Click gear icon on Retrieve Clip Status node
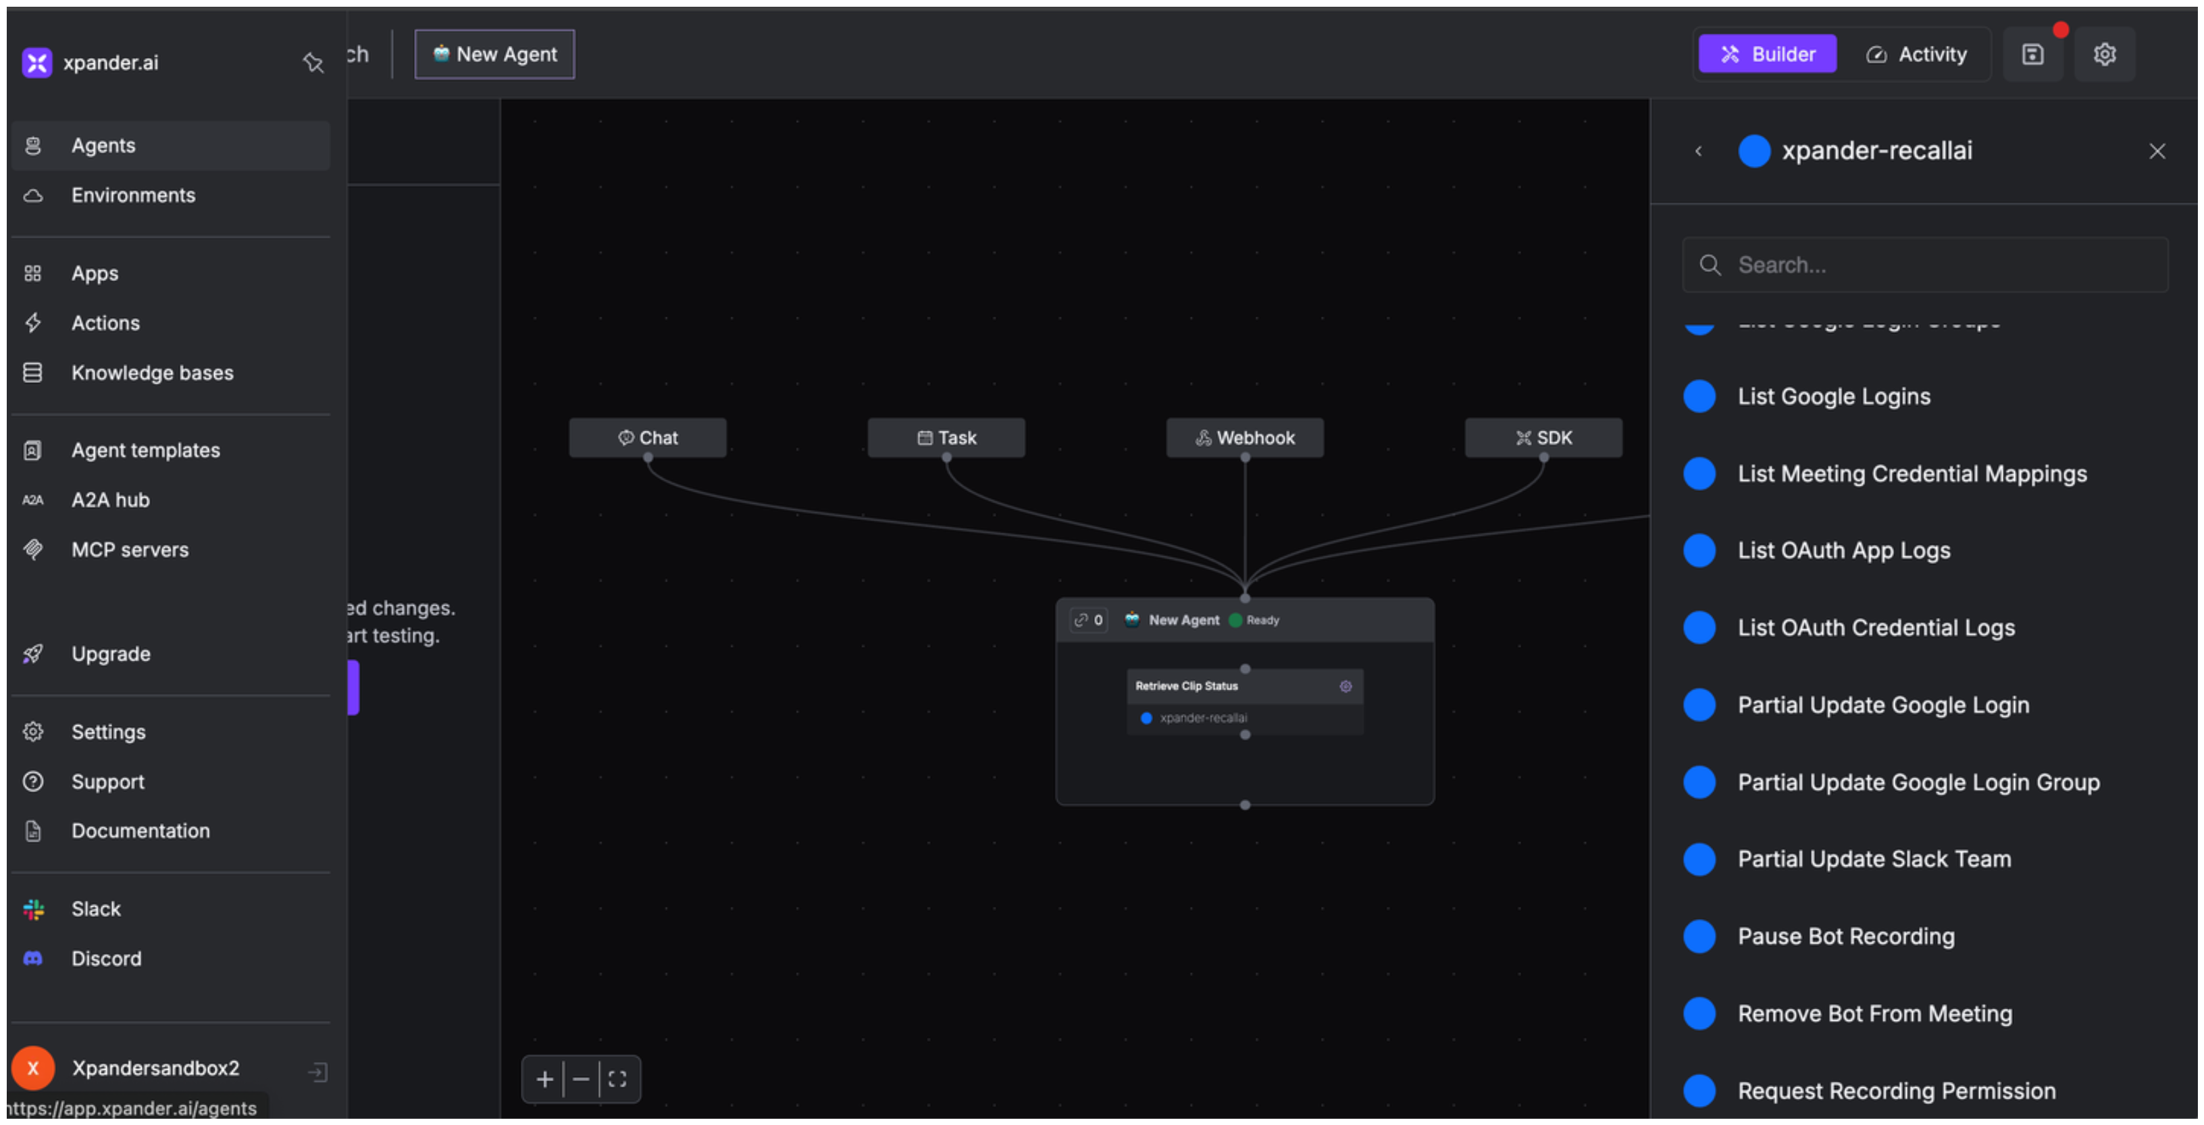 pyautogui.click(x=1346, y=686)
